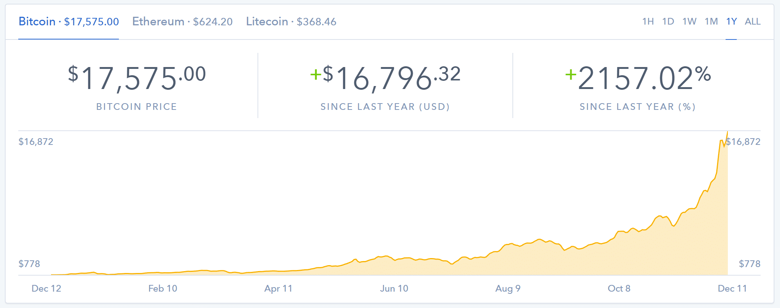Image resolution: width=780 pixels, height=308 pixels.
Task: Select the 1H time range
Action: (648, 22)
